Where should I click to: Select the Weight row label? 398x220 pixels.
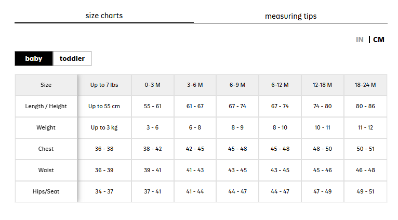[x=46, y=127]
